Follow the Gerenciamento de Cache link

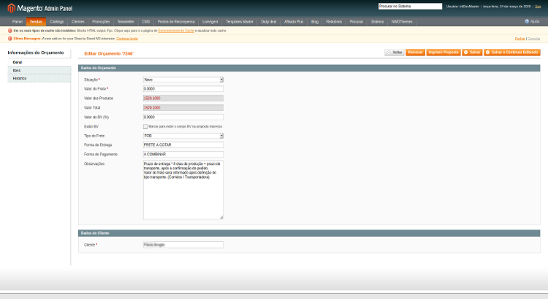(x=176, y=31)
